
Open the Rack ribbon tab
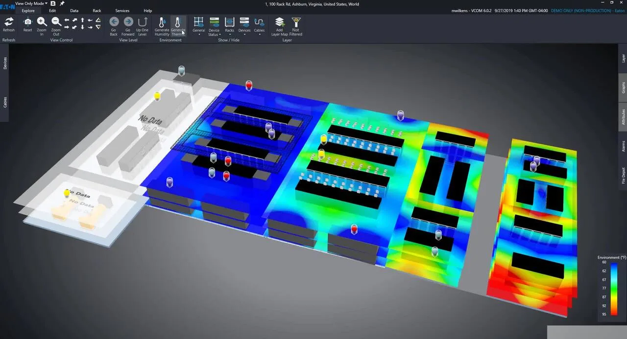pos(97,11)
